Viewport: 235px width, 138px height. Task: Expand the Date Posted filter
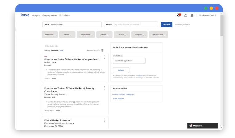[x=50, y=35]
